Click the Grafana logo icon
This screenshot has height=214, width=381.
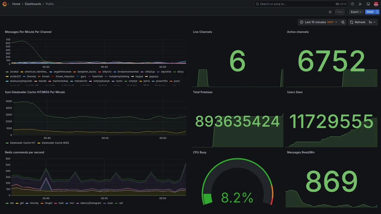(x=4, y=4)
